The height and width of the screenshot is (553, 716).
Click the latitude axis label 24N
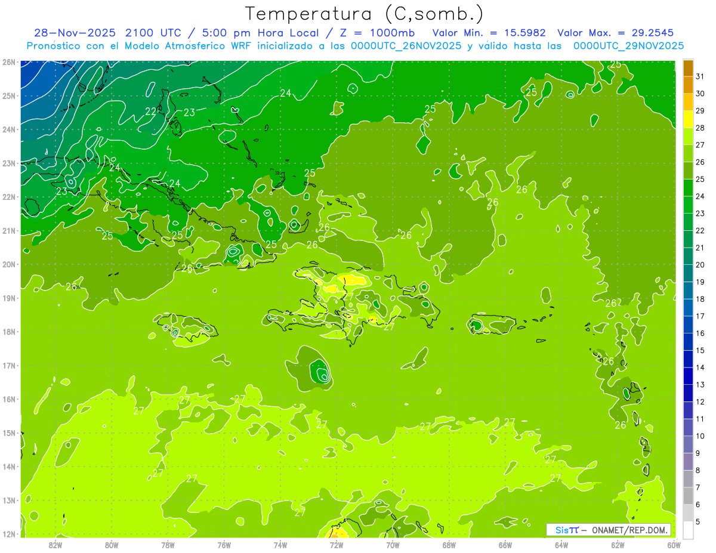8,129
